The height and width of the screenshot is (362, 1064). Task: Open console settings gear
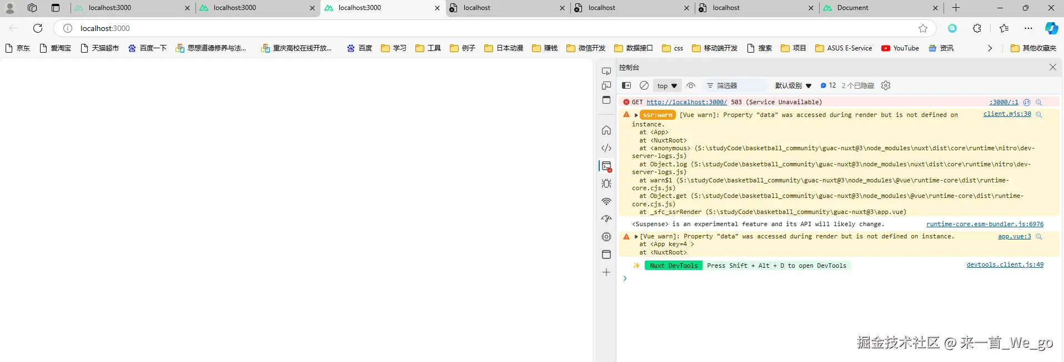(886, 85)
